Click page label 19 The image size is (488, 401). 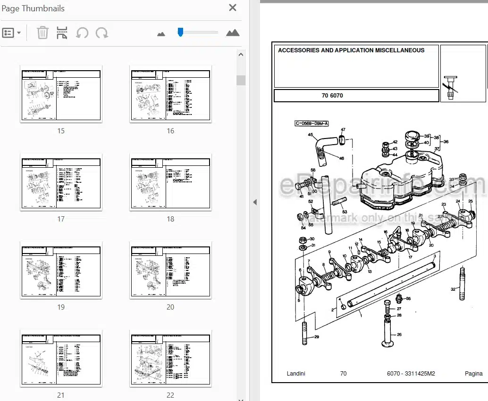(61, 307)
